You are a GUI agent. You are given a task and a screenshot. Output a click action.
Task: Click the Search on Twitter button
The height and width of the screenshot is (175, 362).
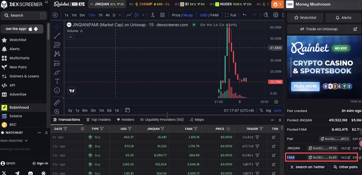[x=308, y=167]
